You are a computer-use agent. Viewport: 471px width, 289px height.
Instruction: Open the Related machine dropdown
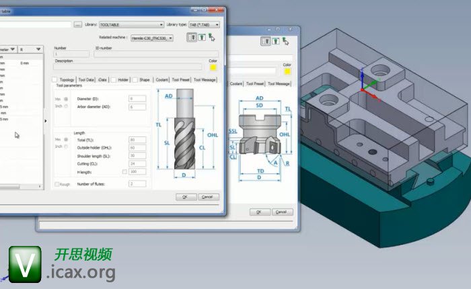(151, 38)
